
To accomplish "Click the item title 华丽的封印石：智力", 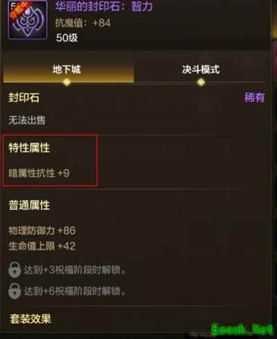I will click(104, 6).
